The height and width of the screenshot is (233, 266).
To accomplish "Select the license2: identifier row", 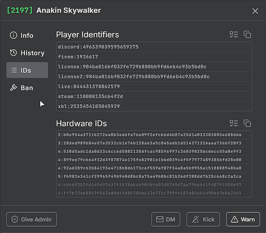I will pyautogui.click(x=154, y=76).
